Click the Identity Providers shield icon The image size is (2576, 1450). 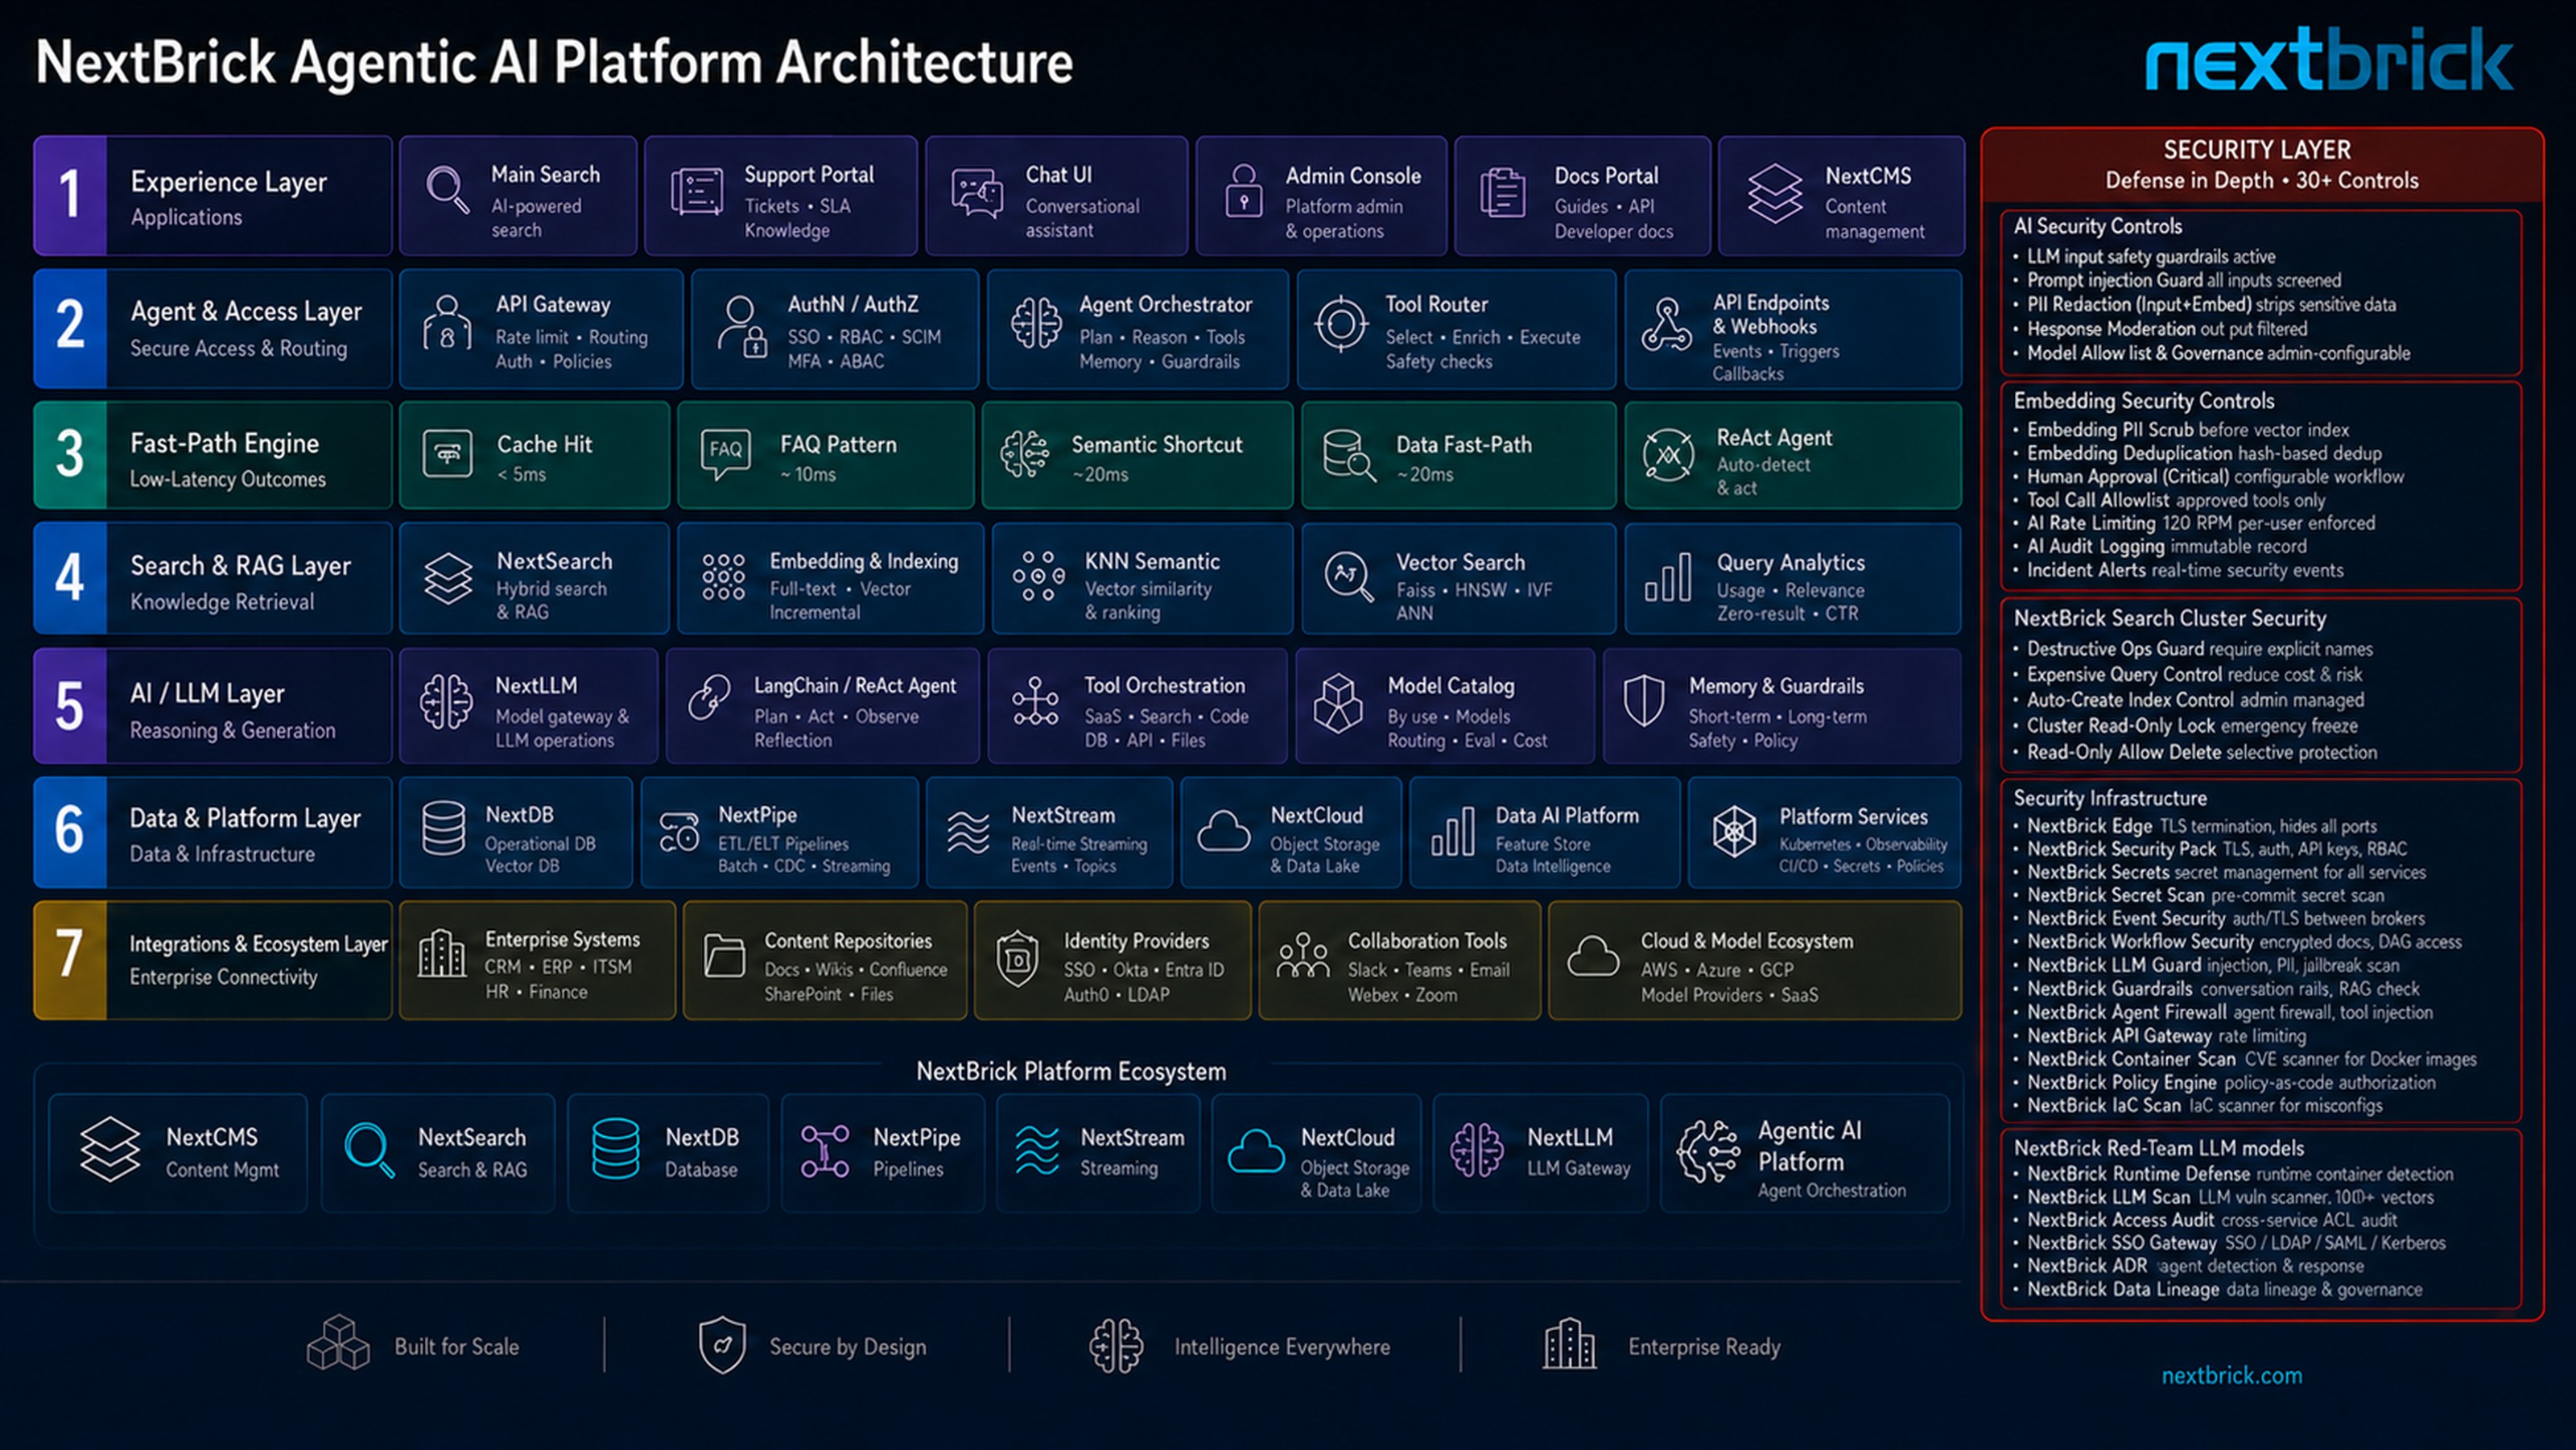click(1017, 958)
